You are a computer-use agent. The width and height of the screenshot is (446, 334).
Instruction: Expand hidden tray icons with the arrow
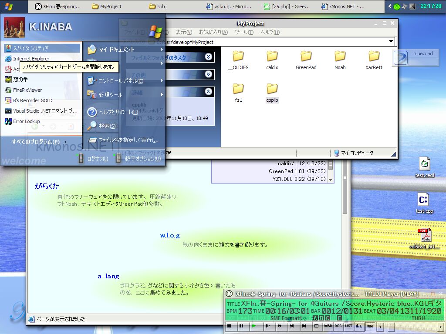pyautogui.click(x=390, y=6)
